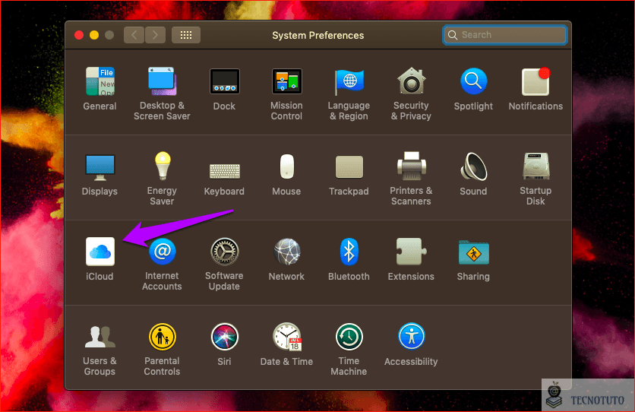Minimize window with the yellow button
The width and height of the screenshot is (635, 412).
tap(94, 35)
